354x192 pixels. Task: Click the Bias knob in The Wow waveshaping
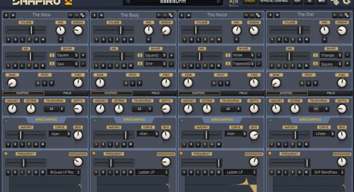pyautogui.click(x=78, y=135)
